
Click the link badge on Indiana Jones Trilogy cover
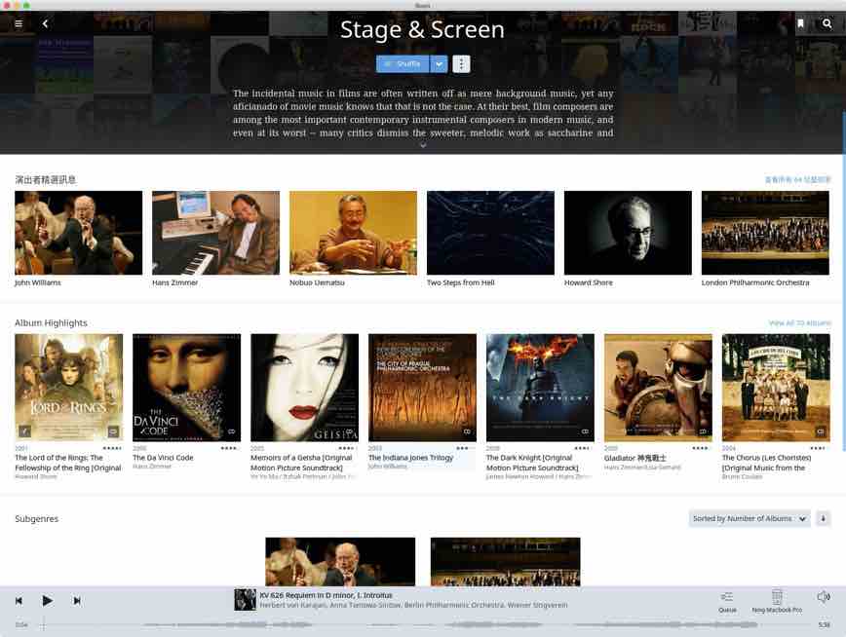tap(467, 431)
